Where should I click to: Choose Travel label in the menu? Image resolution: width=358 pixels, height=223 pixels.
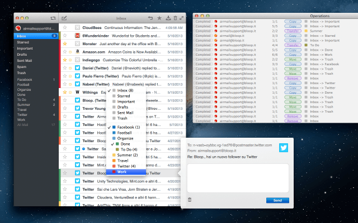click(x=126, y=161)
